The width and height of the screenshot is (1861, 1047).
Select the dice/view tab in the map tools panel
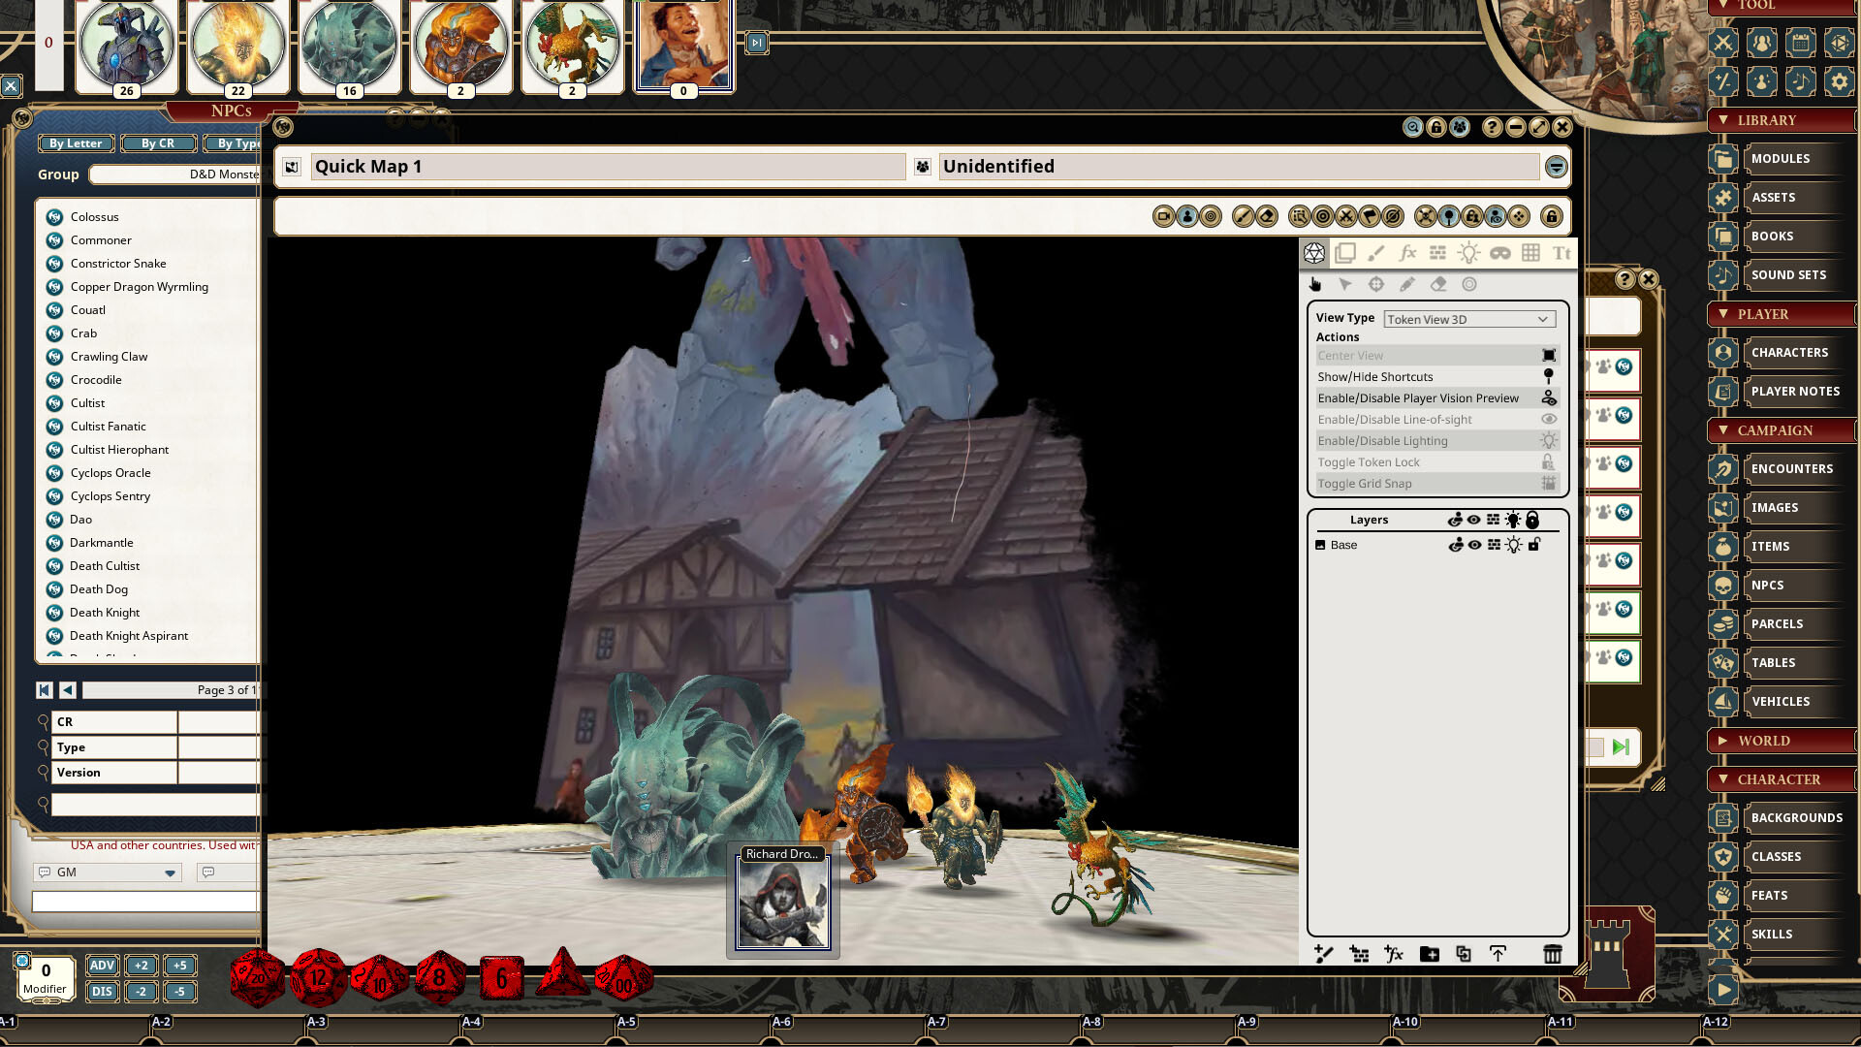pyautogui.click(x=1315, y=253)
